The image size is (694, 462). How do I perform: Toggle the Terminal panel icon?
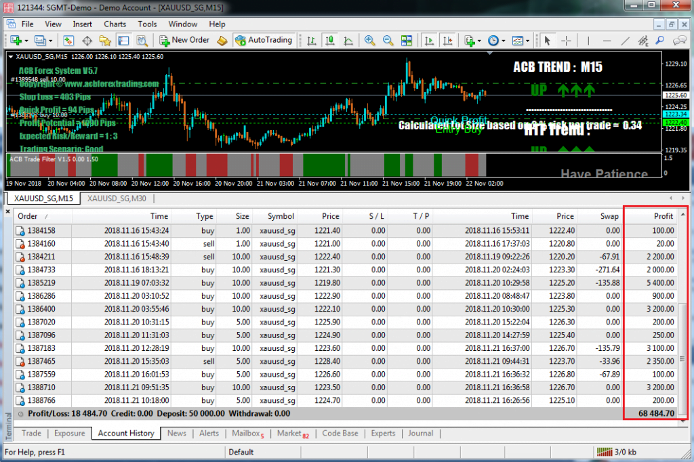click(123, 41)
